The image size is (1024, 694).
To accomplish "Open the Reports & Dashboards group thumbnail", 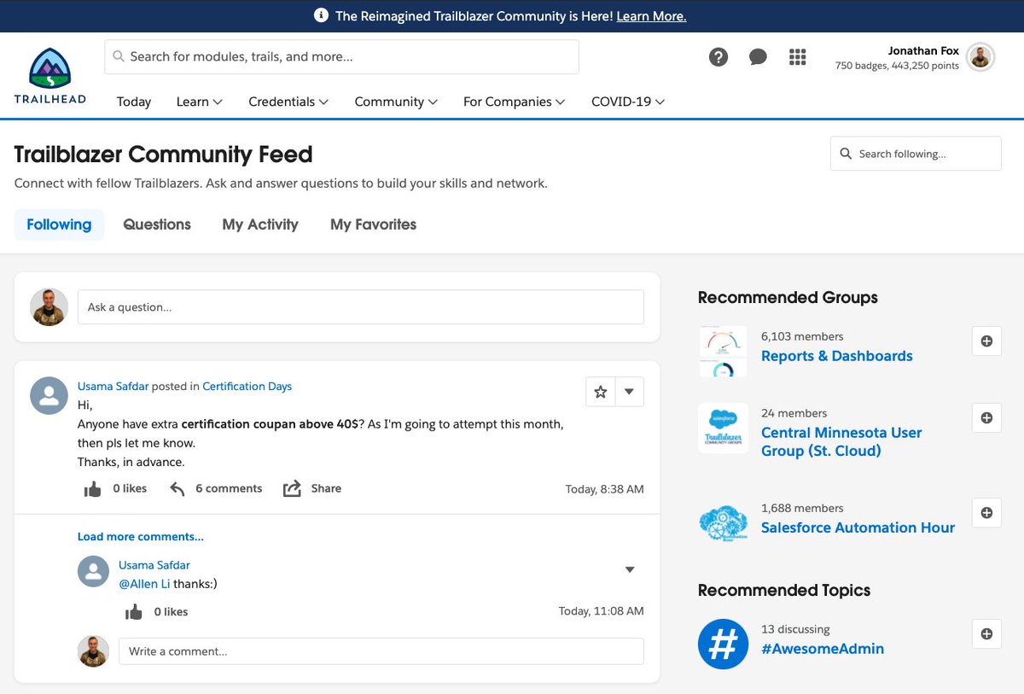I will coord(723,352).
